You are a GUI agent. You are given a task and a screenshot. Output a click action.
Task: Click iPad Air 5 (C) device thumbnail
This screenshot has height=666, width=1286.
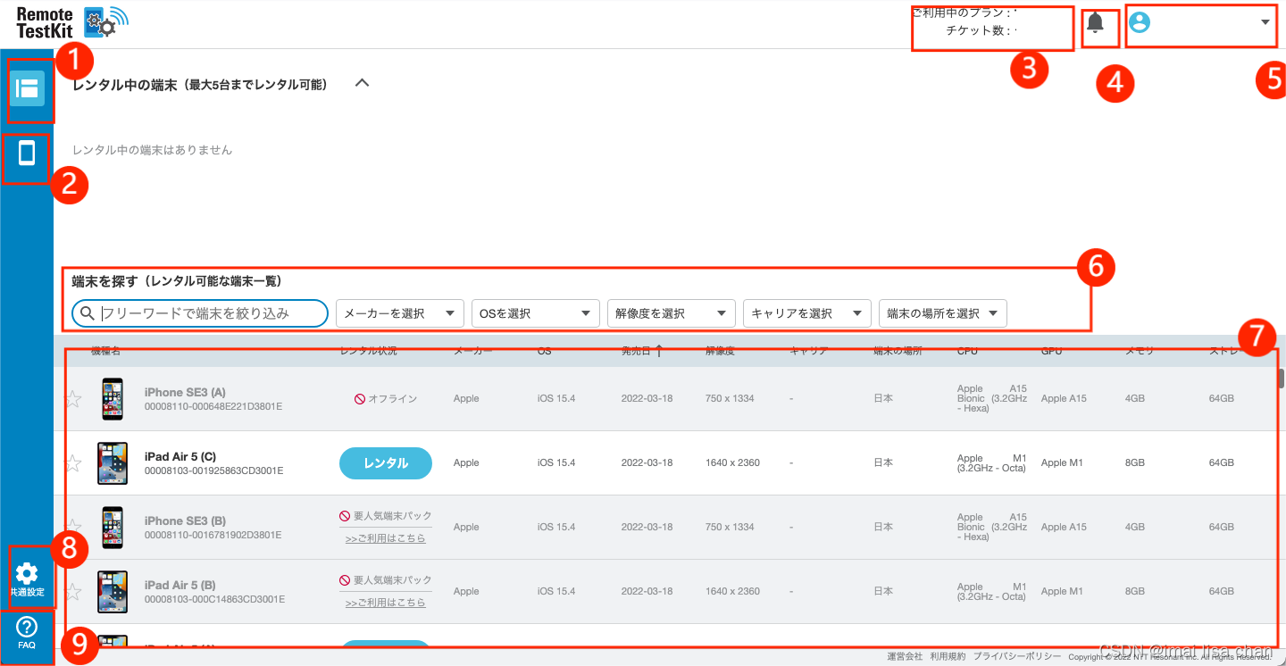(113, 462)
